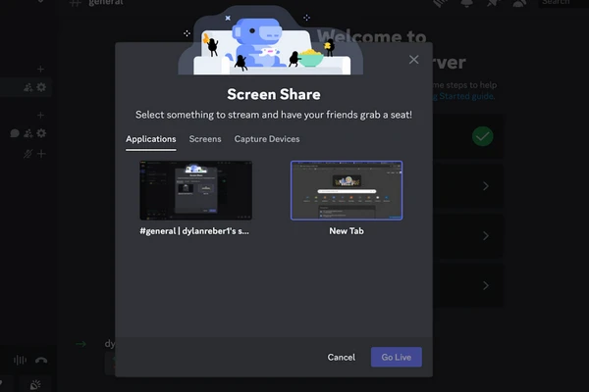Click the "New Tab" label
This screenshot has height=392, width=589.
coord(347,231)
